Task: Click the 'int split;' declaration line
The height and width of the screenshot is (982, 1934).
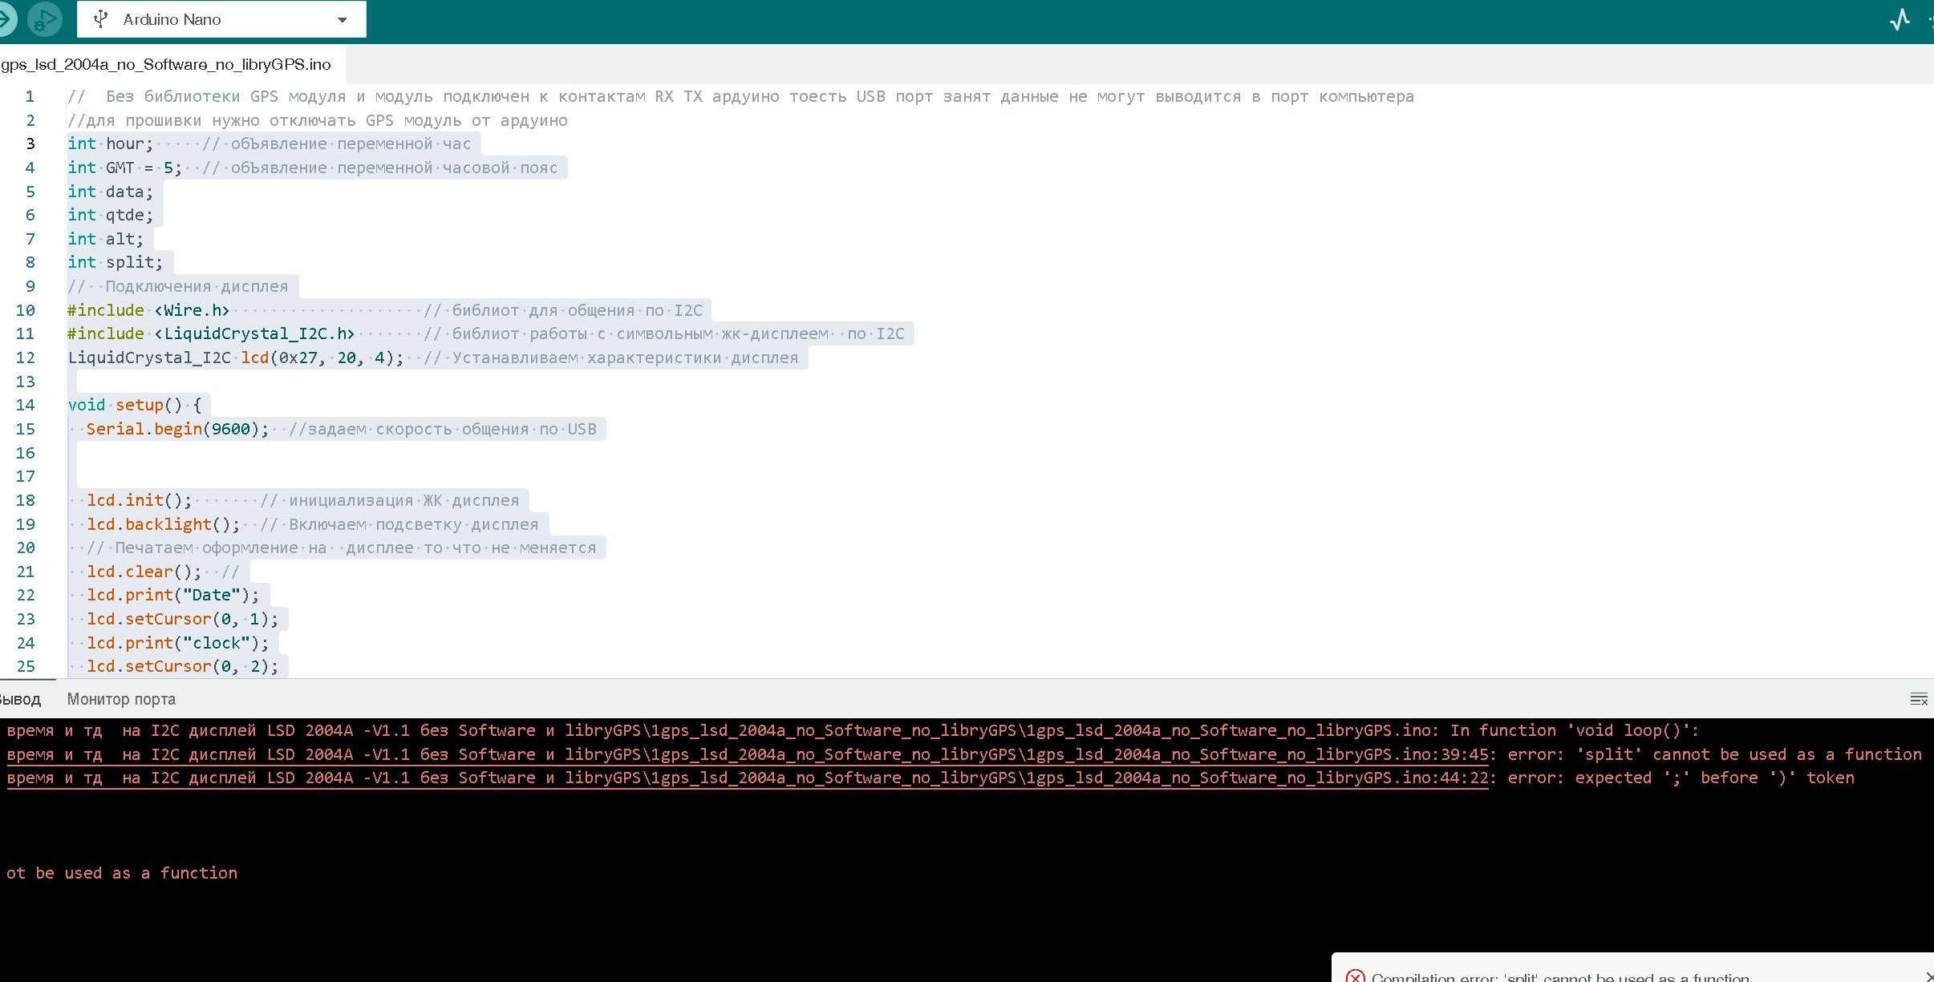Action: [116, 262]
